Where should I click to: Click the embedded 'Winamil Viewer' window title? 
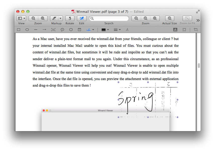click(x=105, y=110)
